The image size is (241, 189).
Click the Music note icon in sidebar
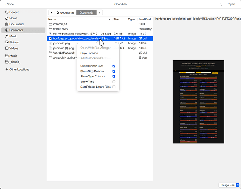[6, 36]
